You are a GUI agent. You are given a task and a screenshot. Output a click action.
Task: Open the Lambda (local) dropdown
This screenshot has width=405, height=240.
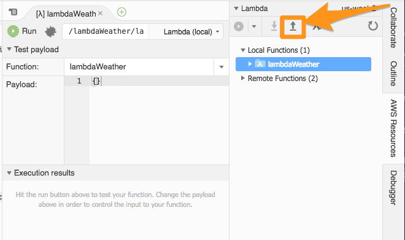click(x=191, y=32)
